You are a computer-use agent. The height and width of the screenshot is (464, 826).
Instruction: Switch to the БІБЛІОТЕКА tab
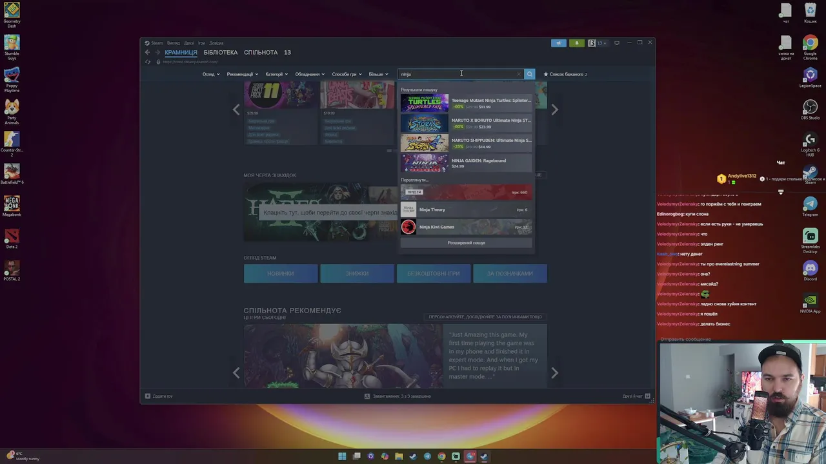pyautogui.click(x=221, y=52)
